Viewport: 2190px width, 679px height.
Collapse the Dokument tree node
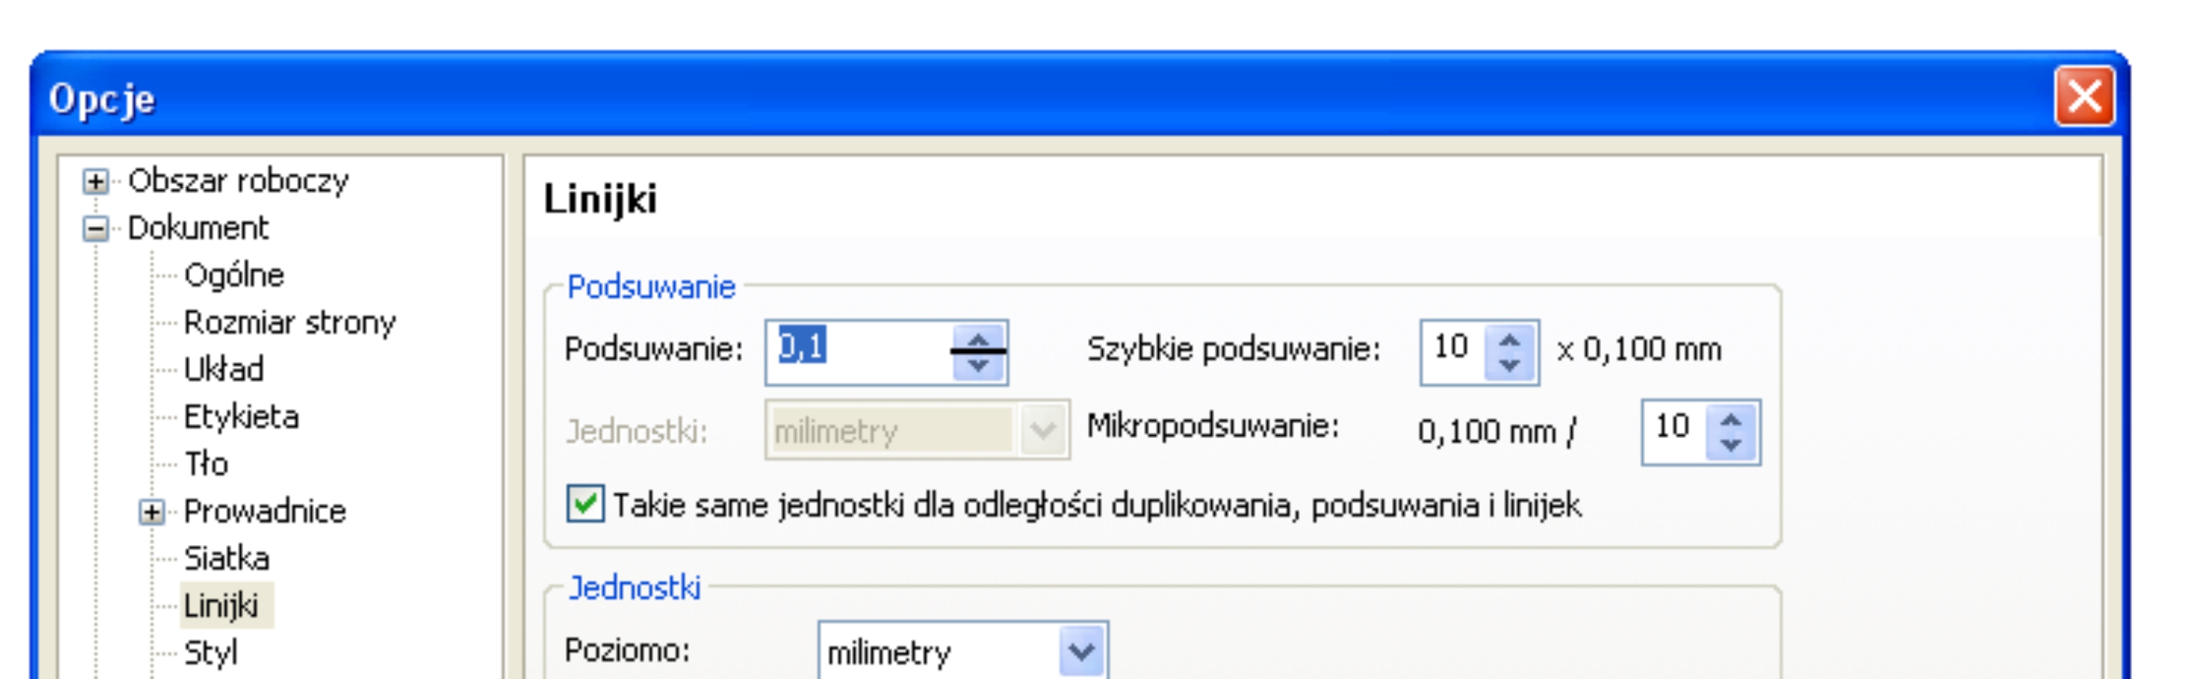tap(95, 229)
